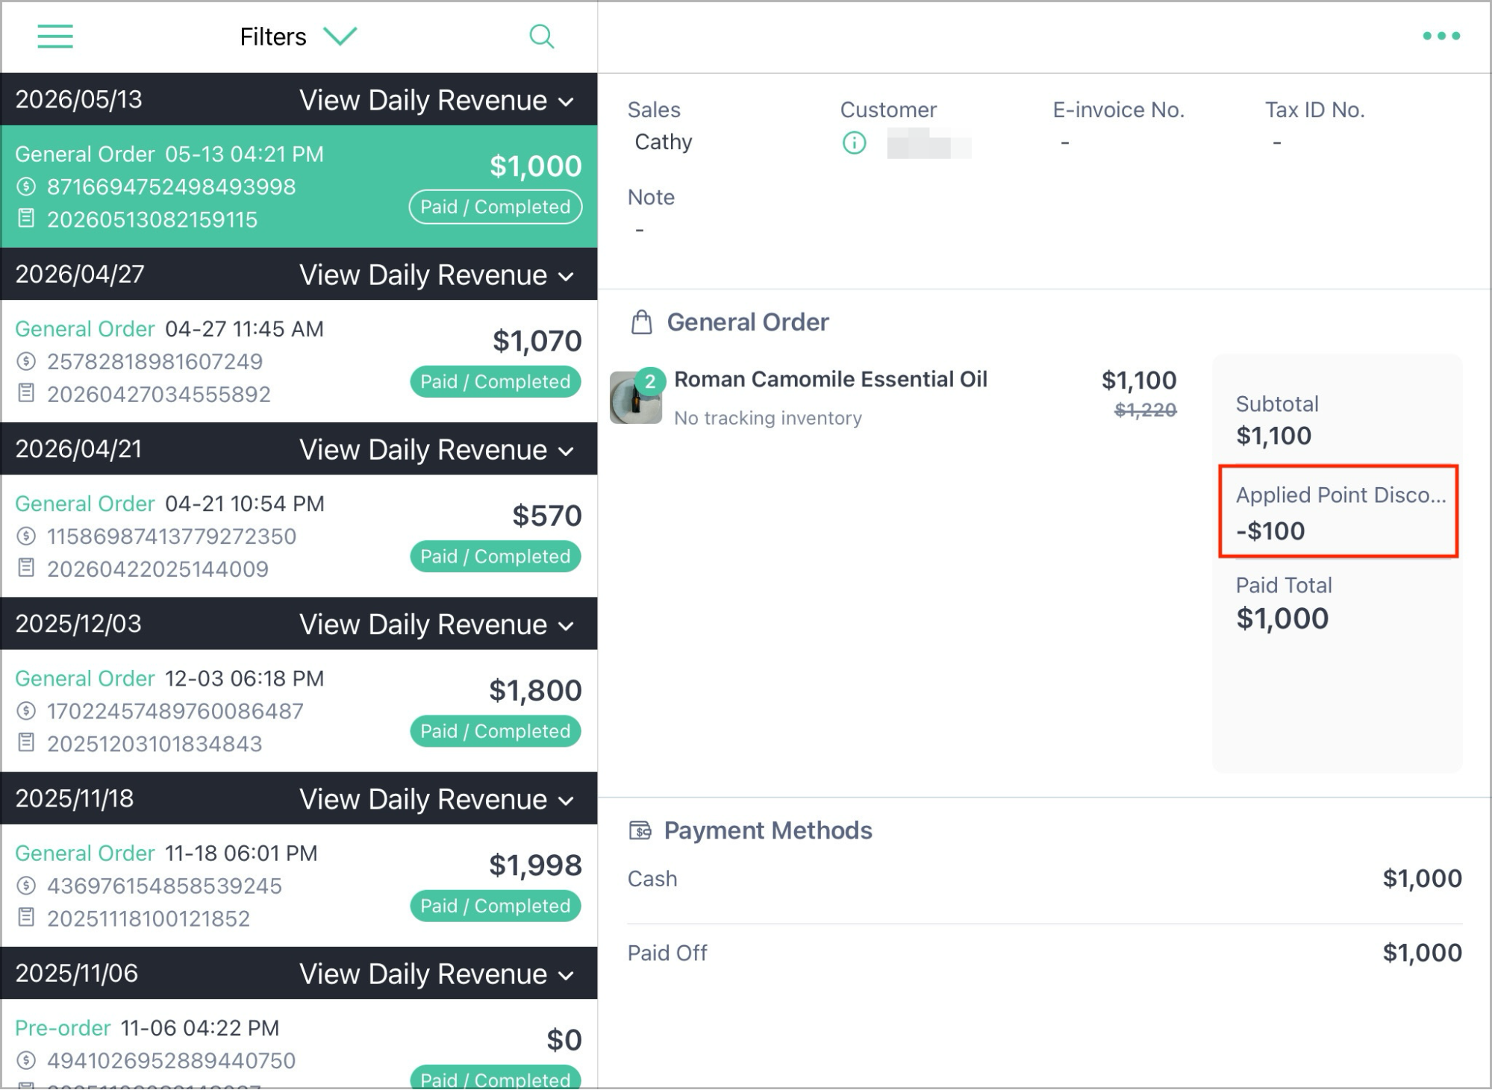1492x1090 pixels.
Task: Expand View Daily Revenue for 2025/12/03
Action: pyautogui.click(x=437, y=624)
